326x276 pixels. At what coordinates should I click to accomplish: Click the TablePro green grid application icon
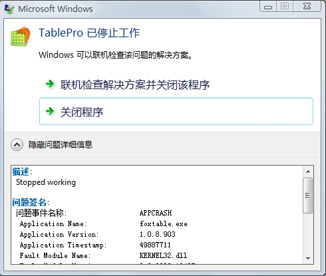tap(21, 37)
